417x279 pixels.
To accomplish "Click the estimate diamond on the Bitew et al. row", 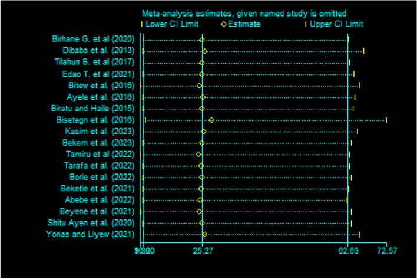I will (199, 86).
